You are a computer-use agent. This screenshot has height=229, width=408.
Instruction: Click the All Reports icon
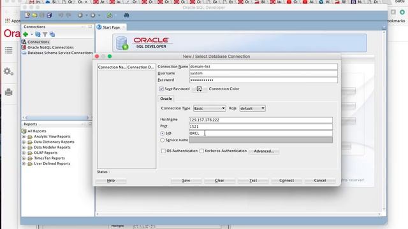click(x=24, y=131)
